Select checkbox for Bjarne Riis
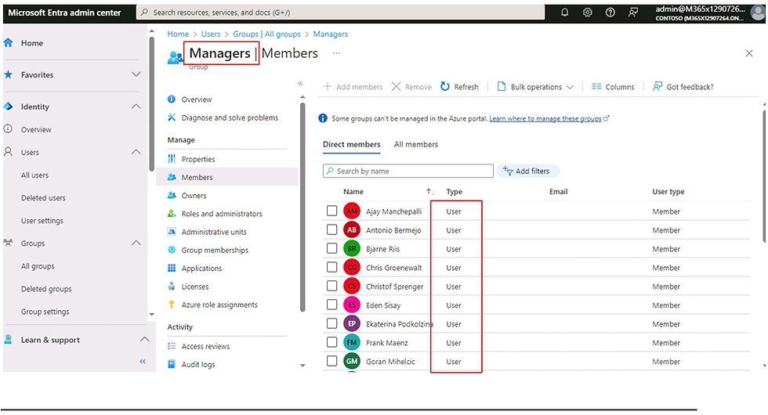 (331, 249)
